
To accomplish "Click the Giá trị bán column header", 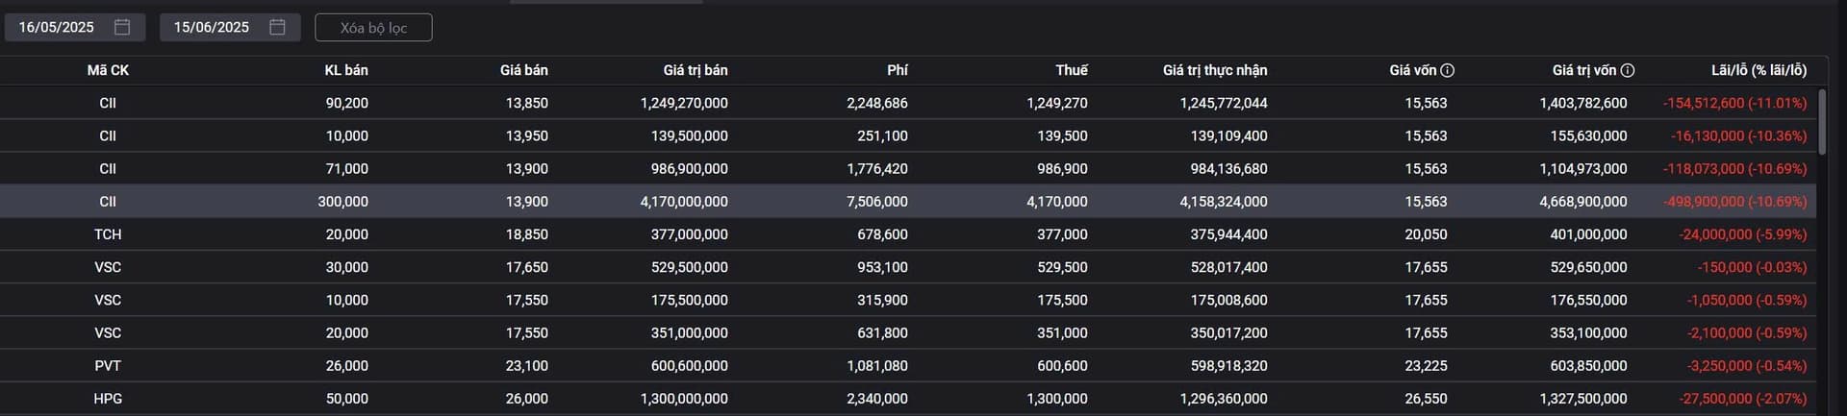I will (x=696, y=70).
